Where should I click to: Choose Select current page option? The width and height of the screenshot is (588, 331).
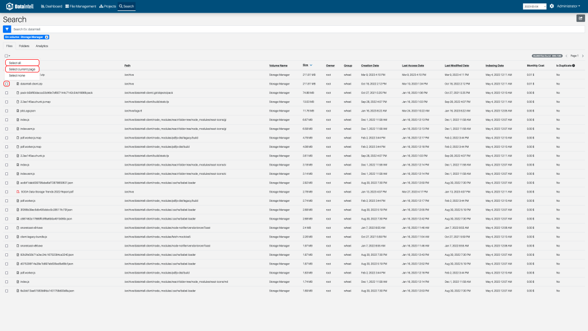click(22, 70)
